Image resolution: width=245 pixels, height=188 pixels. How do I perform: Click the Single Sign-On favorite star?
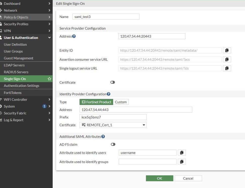pyautogui.click(x=49, y=79)
